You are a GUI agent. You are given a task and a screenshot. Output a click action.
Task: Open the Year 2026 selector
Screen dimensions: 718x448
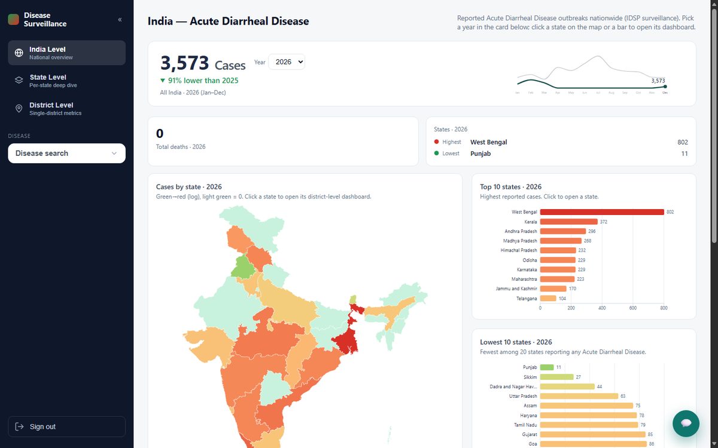(x=287, y=62)
